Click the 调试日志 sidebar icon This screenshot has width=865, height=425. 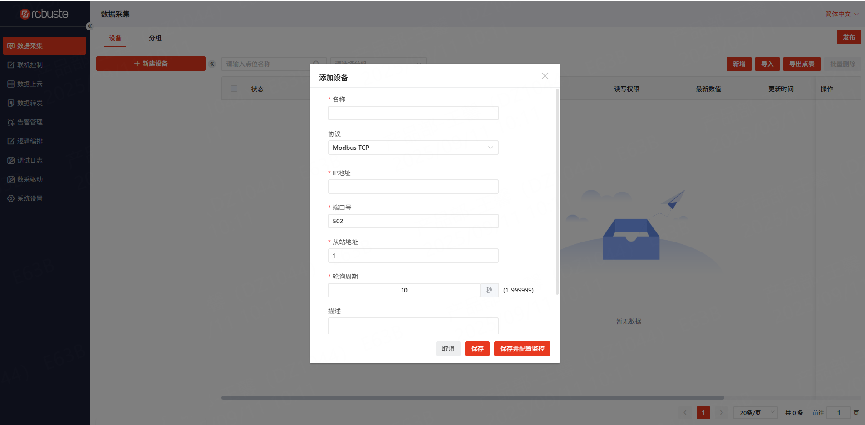click(11, 160)
